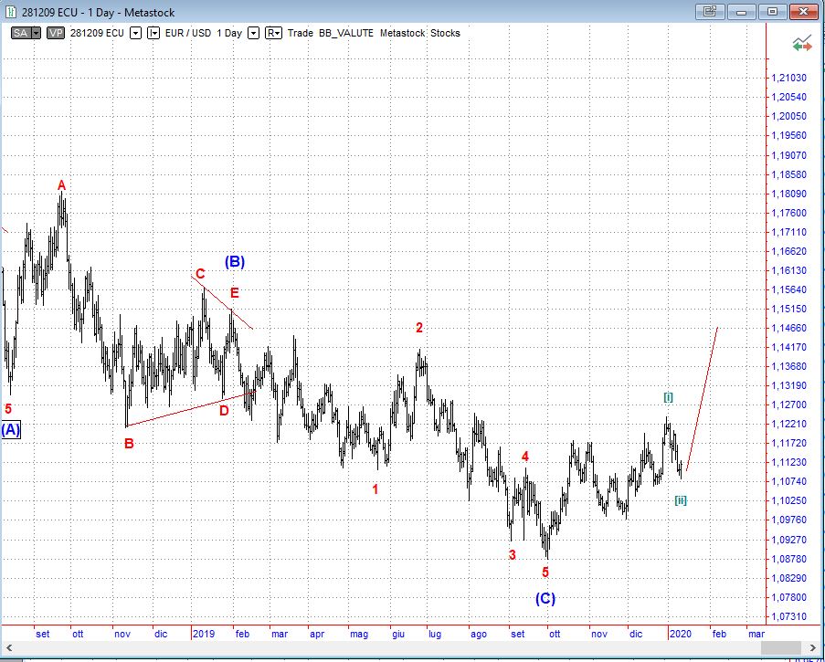Click the 1,18090 price axis label

pos(788,194)
